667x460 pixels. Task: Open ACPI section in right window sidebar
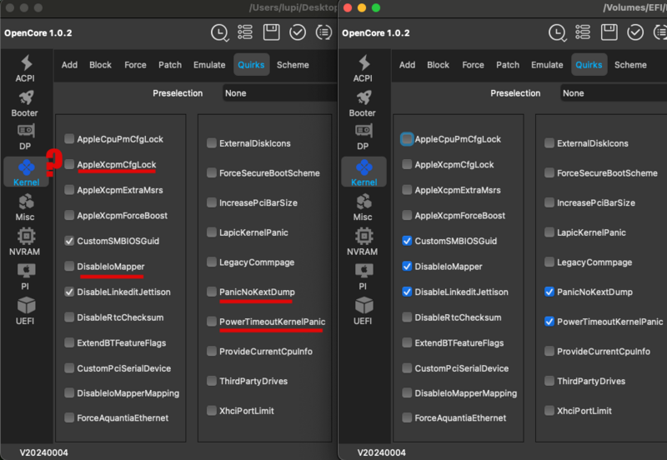[363, 68]
